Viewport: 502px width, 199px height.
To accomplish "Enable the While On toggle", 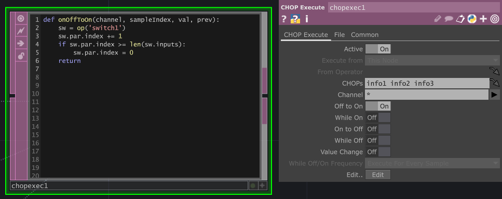I will [x=378, y=117].
